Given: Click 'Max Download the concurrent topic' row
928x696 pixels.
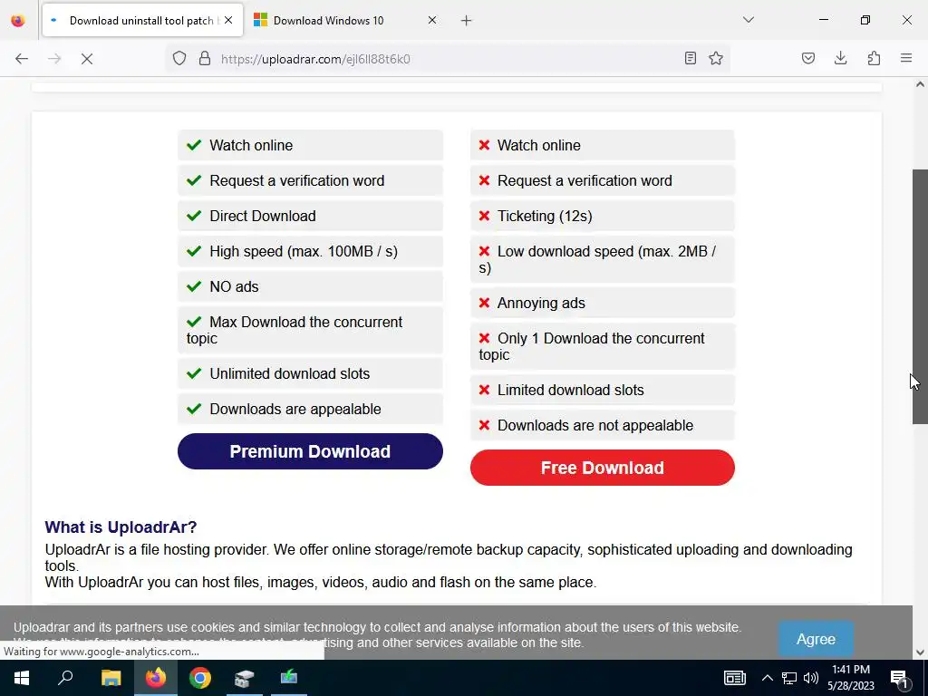Looking at the screenshot, I should click(310, 330).
